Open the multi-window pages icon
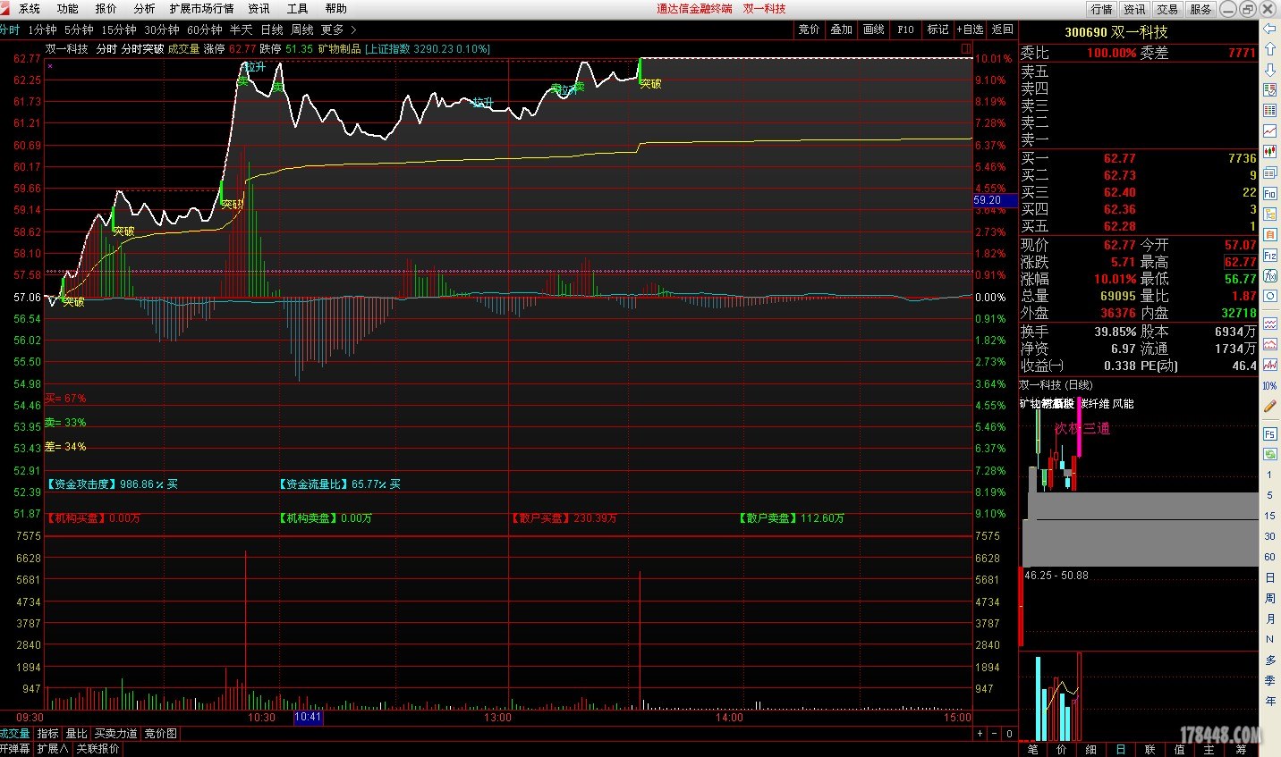1281x757 pixels. pos(1269,172)
